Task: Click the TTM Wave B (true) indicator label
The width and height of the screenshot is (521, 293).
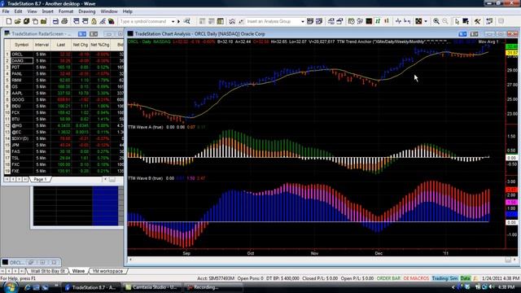Action: [145, 178]
